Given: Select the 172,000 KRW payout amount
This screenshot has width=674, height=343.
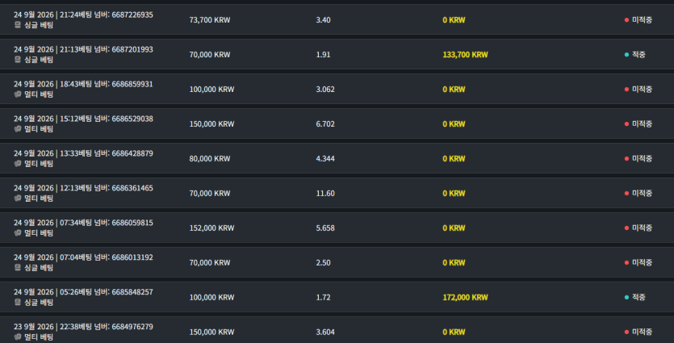Looking at the screenshot, I should point(465,297).
